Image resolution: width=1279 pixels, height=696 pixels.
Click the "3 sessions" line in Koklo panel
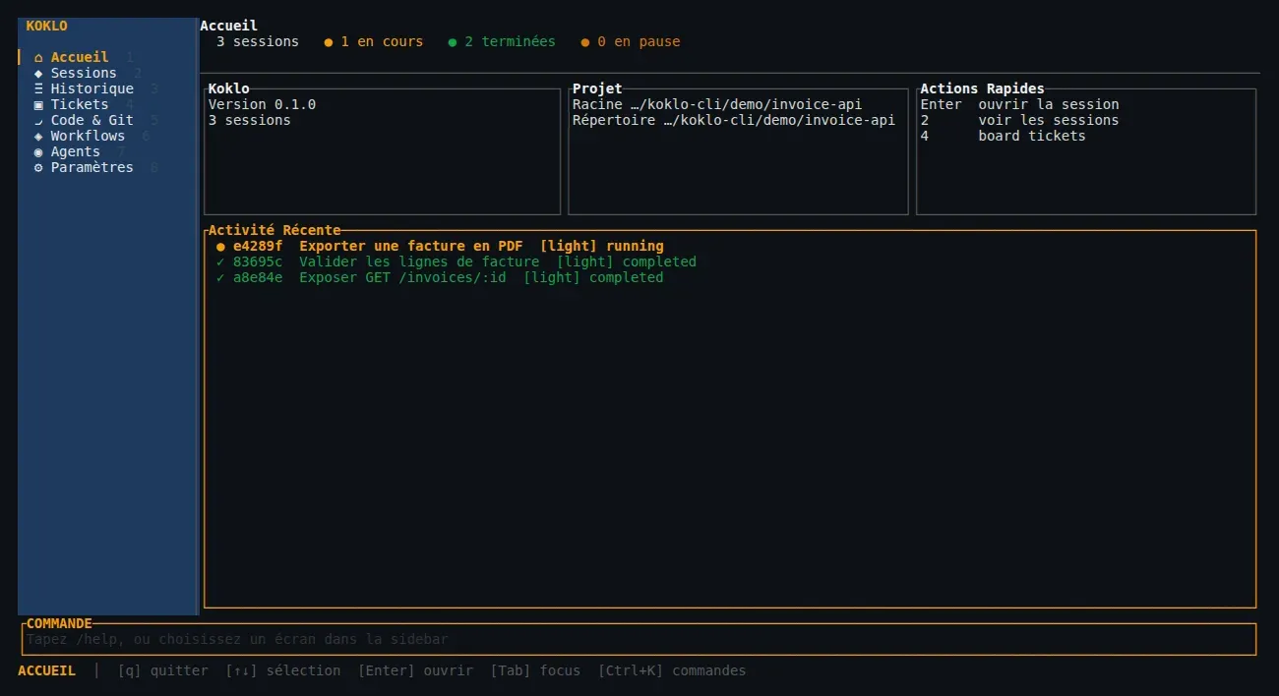click(x=250, y=121)
